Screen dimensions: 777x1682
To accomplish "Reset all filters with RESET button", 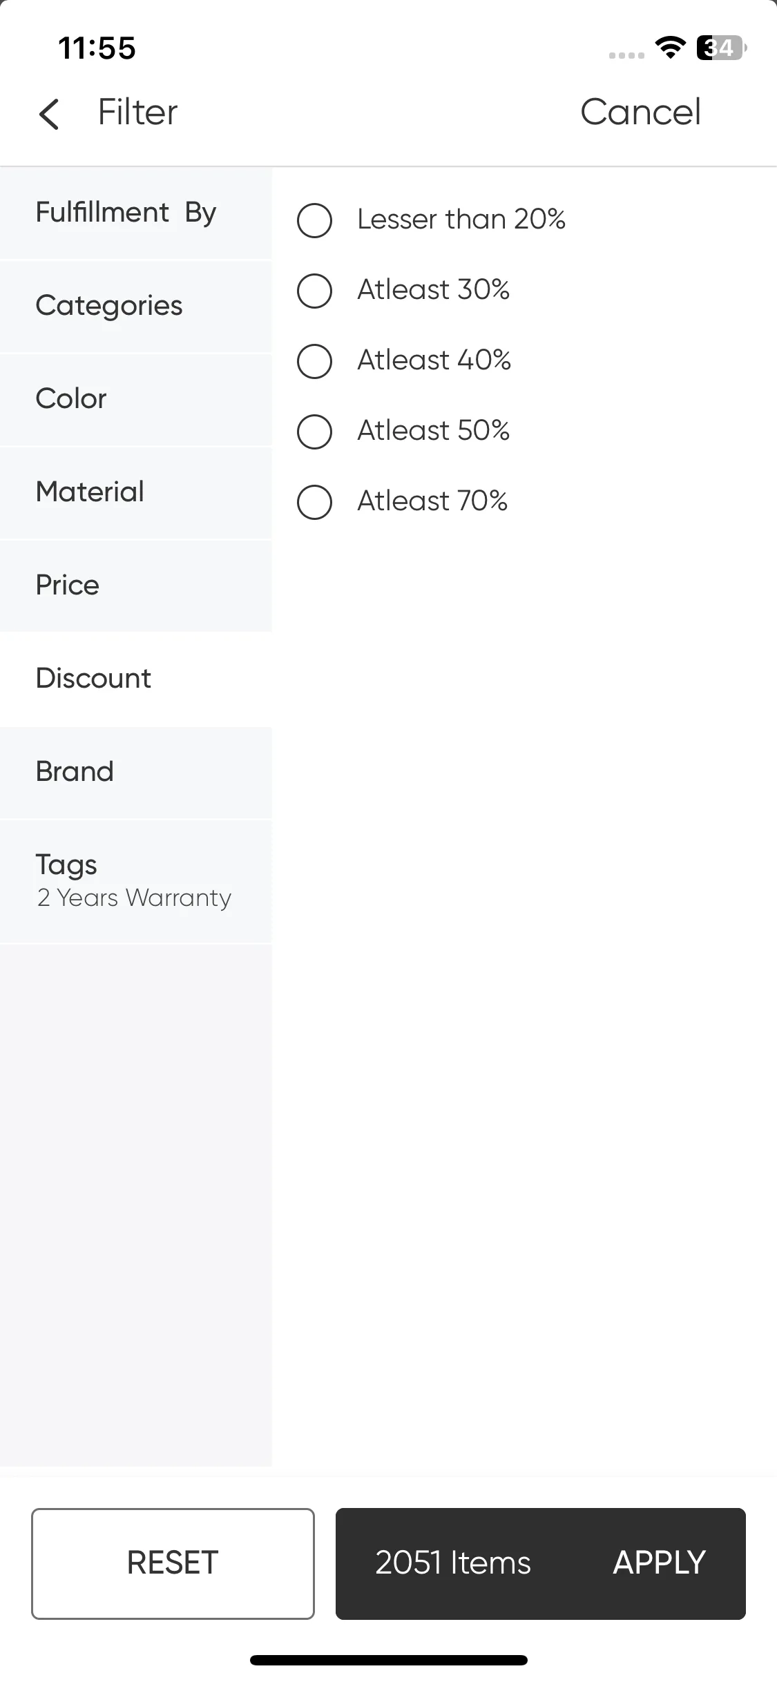I will (x=173, y=1563).
